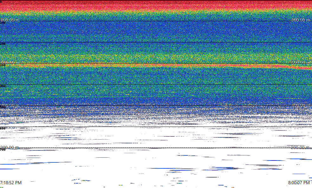The image size is (312, 188).
Task: Select the 200 depth scale label
Action: coord(3,44)
